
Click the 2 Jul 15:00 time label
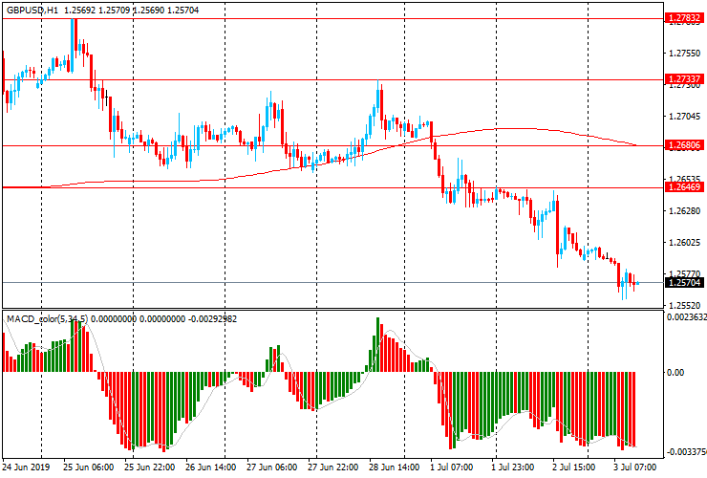(574, 467)
